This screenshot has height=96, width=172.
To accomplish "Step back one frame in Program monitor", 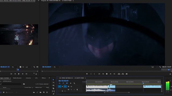I will pyautogui.click(x=103, y=74).
